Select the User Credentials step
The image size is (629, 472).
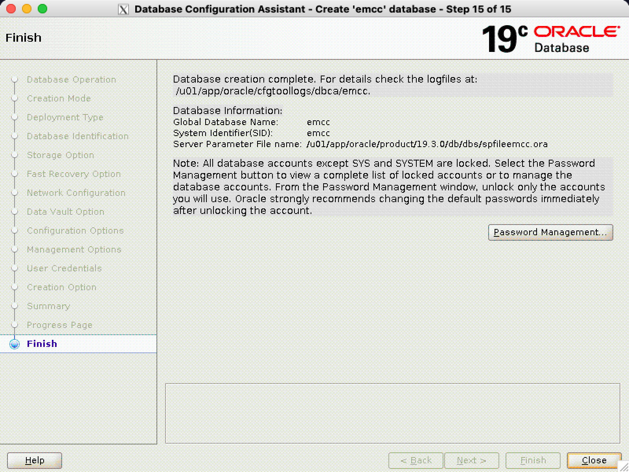pyautogui.click(x=64, y=269)
